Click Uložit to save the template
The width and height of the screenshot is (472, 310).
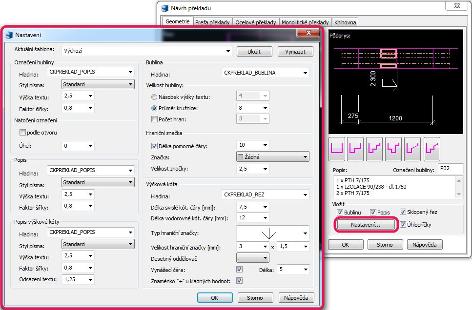254,51
